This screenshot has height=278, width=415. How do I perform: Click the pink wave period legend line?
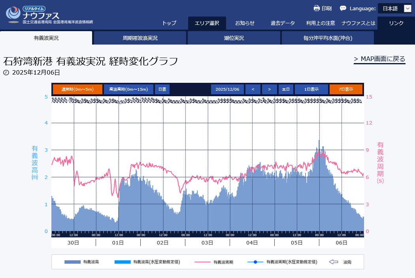point(203,262)
